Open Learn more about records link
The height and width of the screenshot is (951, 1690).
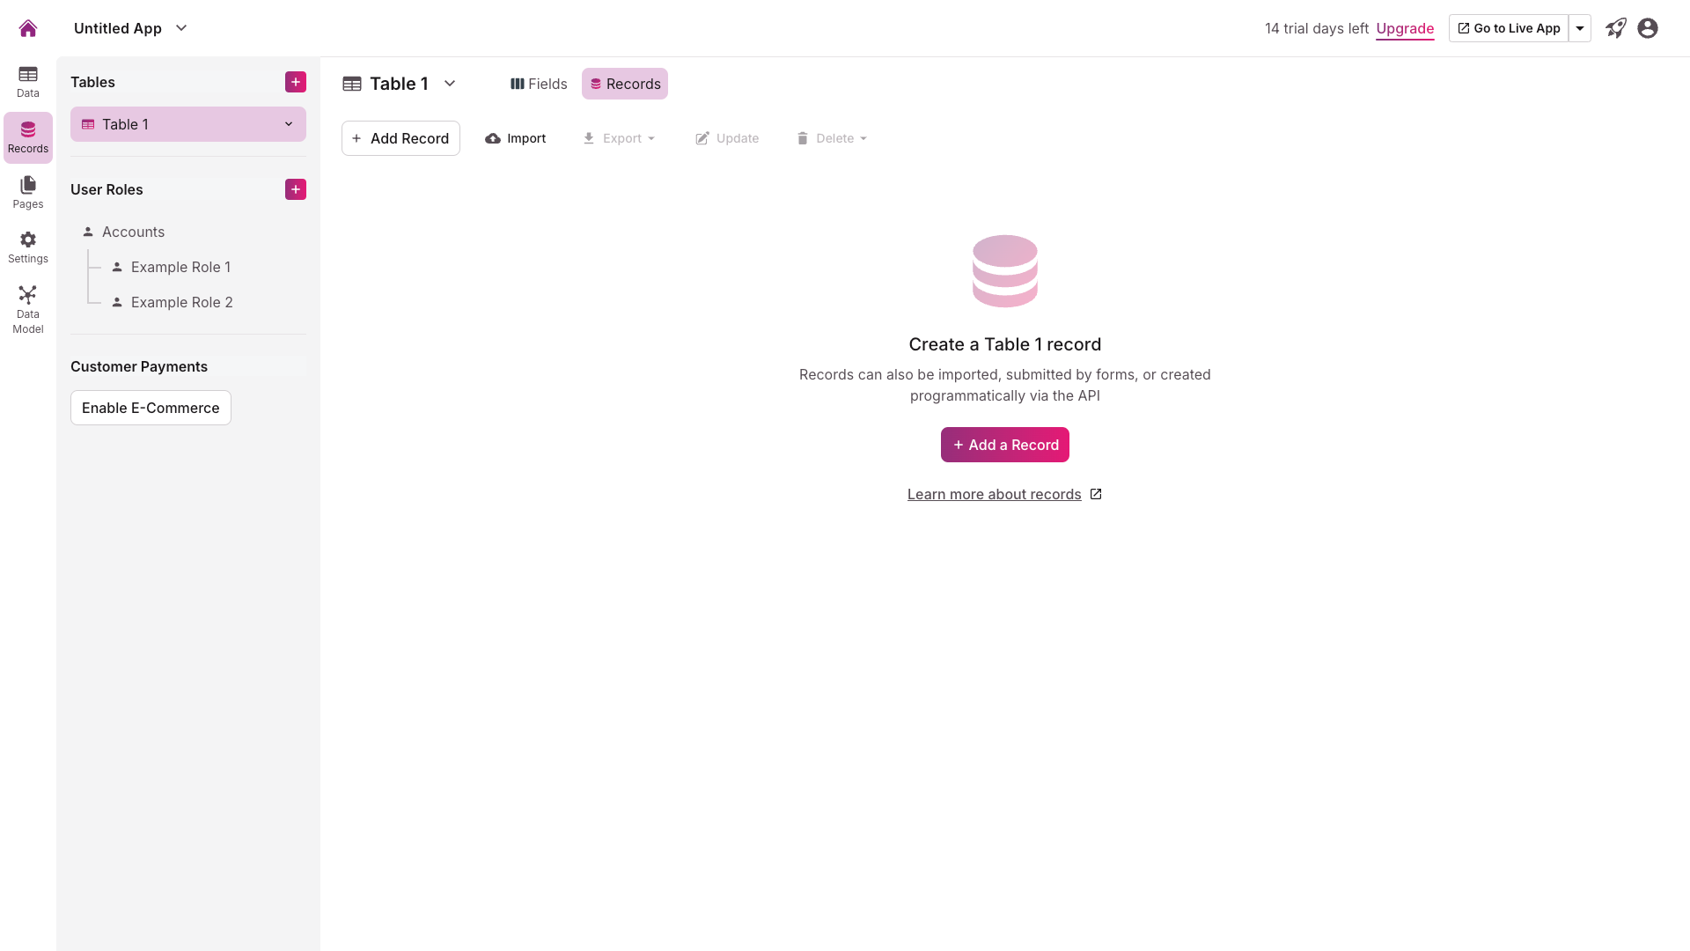coord(995,494)
